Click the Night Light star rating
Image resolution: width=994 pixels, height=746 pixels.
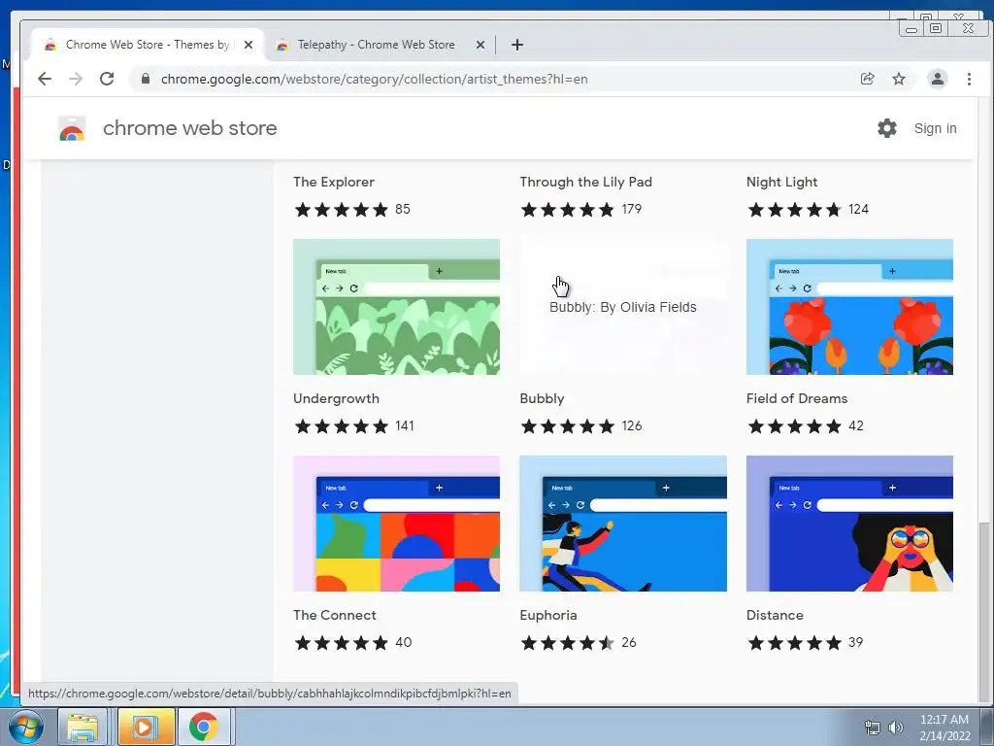(794, 210)
